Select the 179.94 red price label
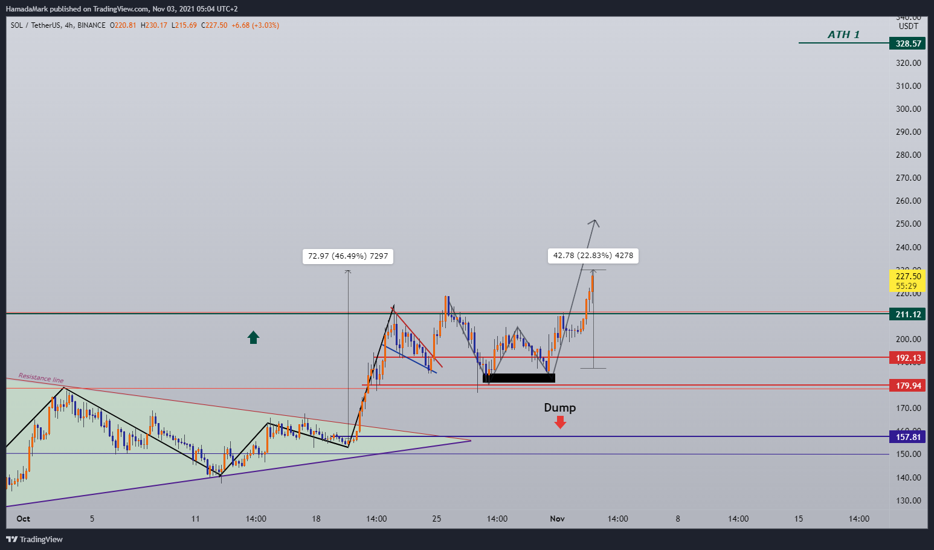Screen dimensions: 934x550 908,386
